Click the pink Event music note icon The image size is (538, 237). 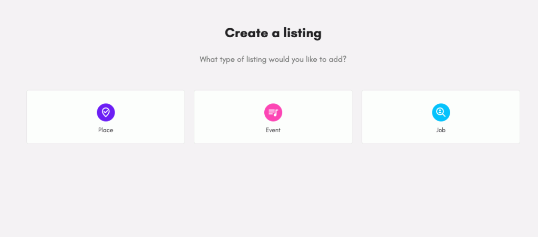(x=273, y=112)
